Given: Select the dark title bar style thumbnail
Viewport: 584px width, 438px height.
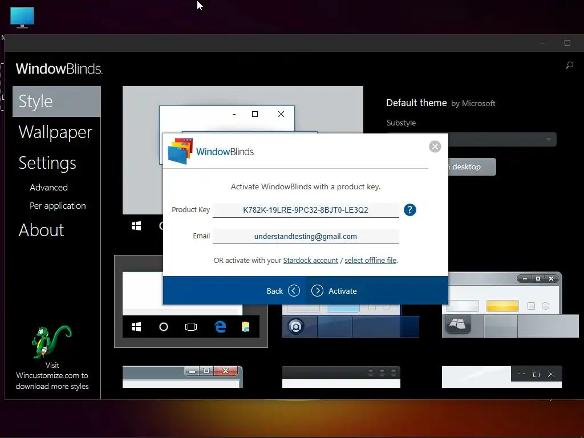Looking at the screenshot, I should click(x=341, y=377).
